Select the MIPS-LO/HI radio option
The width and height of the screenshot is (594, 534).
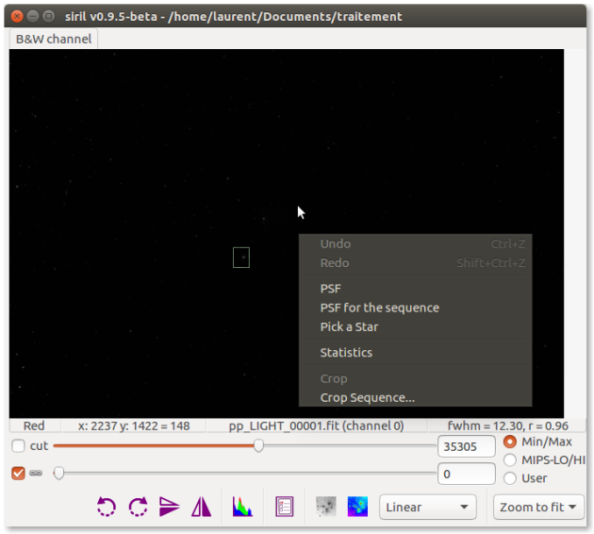(x=510, y=459)
